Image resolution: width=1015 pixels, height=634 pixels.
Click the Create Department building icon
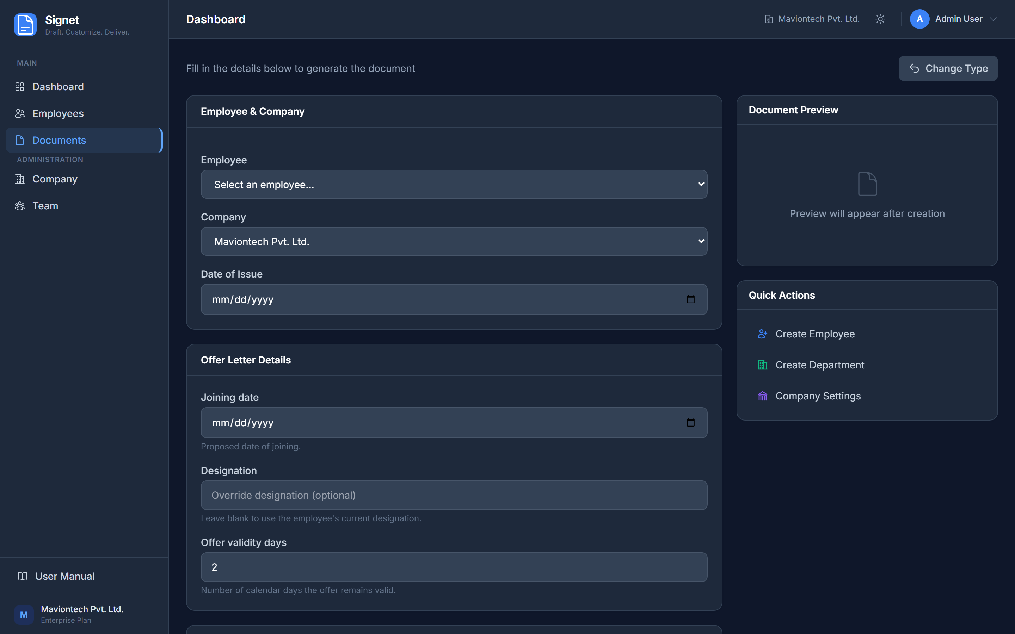pyautogui.click(x=762, y=365)
